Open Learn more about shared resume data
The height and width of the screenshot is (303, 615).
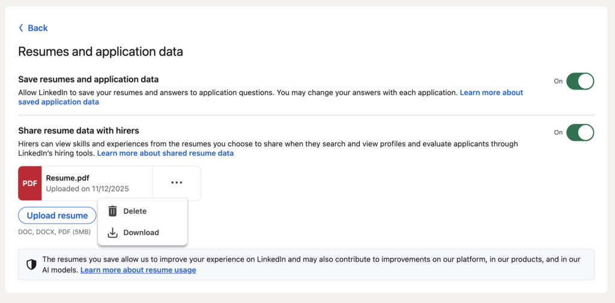165,153
